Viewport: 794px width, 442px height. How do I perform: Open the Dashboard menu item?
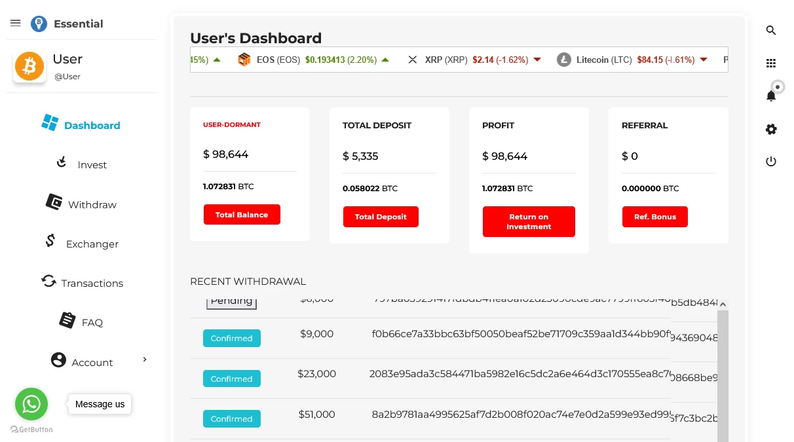pyautogui.click(x=81, y=125)
